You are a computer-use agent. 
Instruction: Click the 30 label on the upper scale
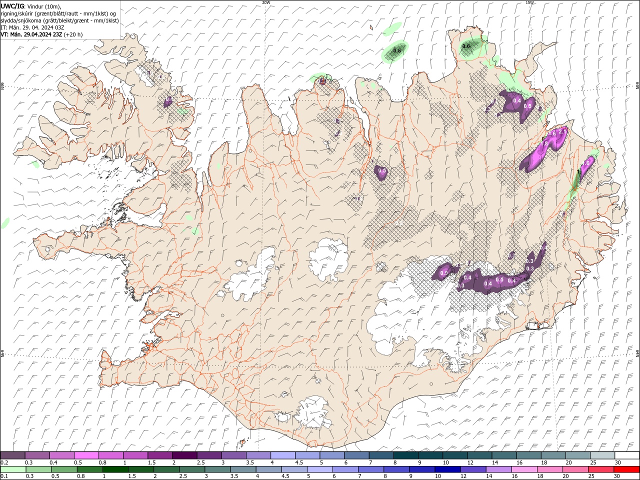click(x=618, y=462)
